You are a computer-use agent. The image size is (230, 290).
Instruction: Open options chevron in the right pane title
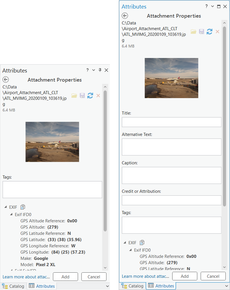tap(213, 7)
